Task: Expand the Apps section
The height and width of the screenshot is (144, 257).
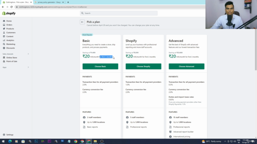Action: (28, 67)
